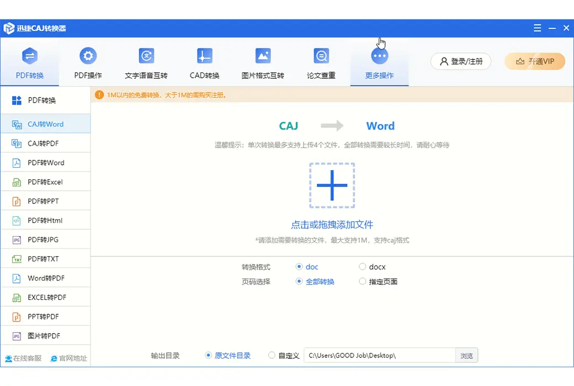The image size is (574, 386).
Task: Click the PDF转PPT sidebar icon
Action: click(x=17, y=201)
